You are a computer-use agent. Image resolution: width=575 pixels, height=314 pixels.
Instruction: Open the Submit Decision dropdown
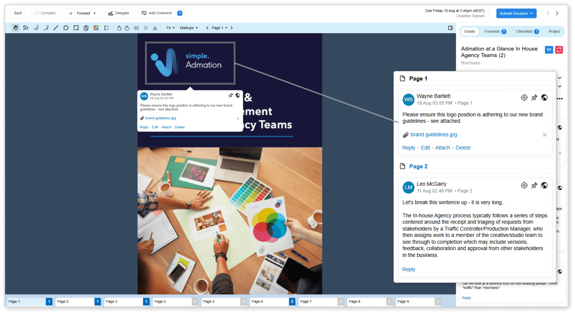point(516,14)
